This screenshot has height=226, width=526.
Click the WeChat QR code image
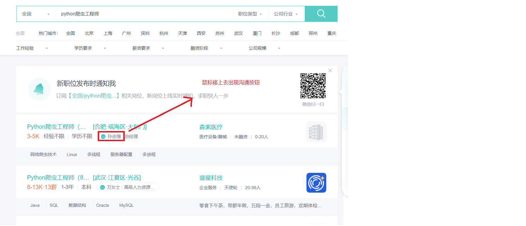[x=313, y=86]
